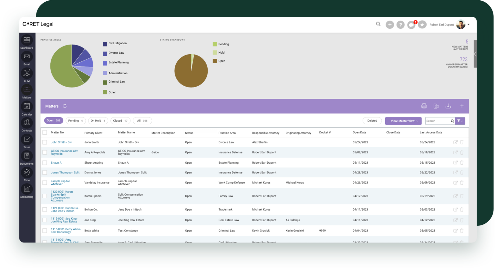Click the Deleted button
Image resolution: width=496 pixels, height=269 pixels.
[x=372, y=120]
